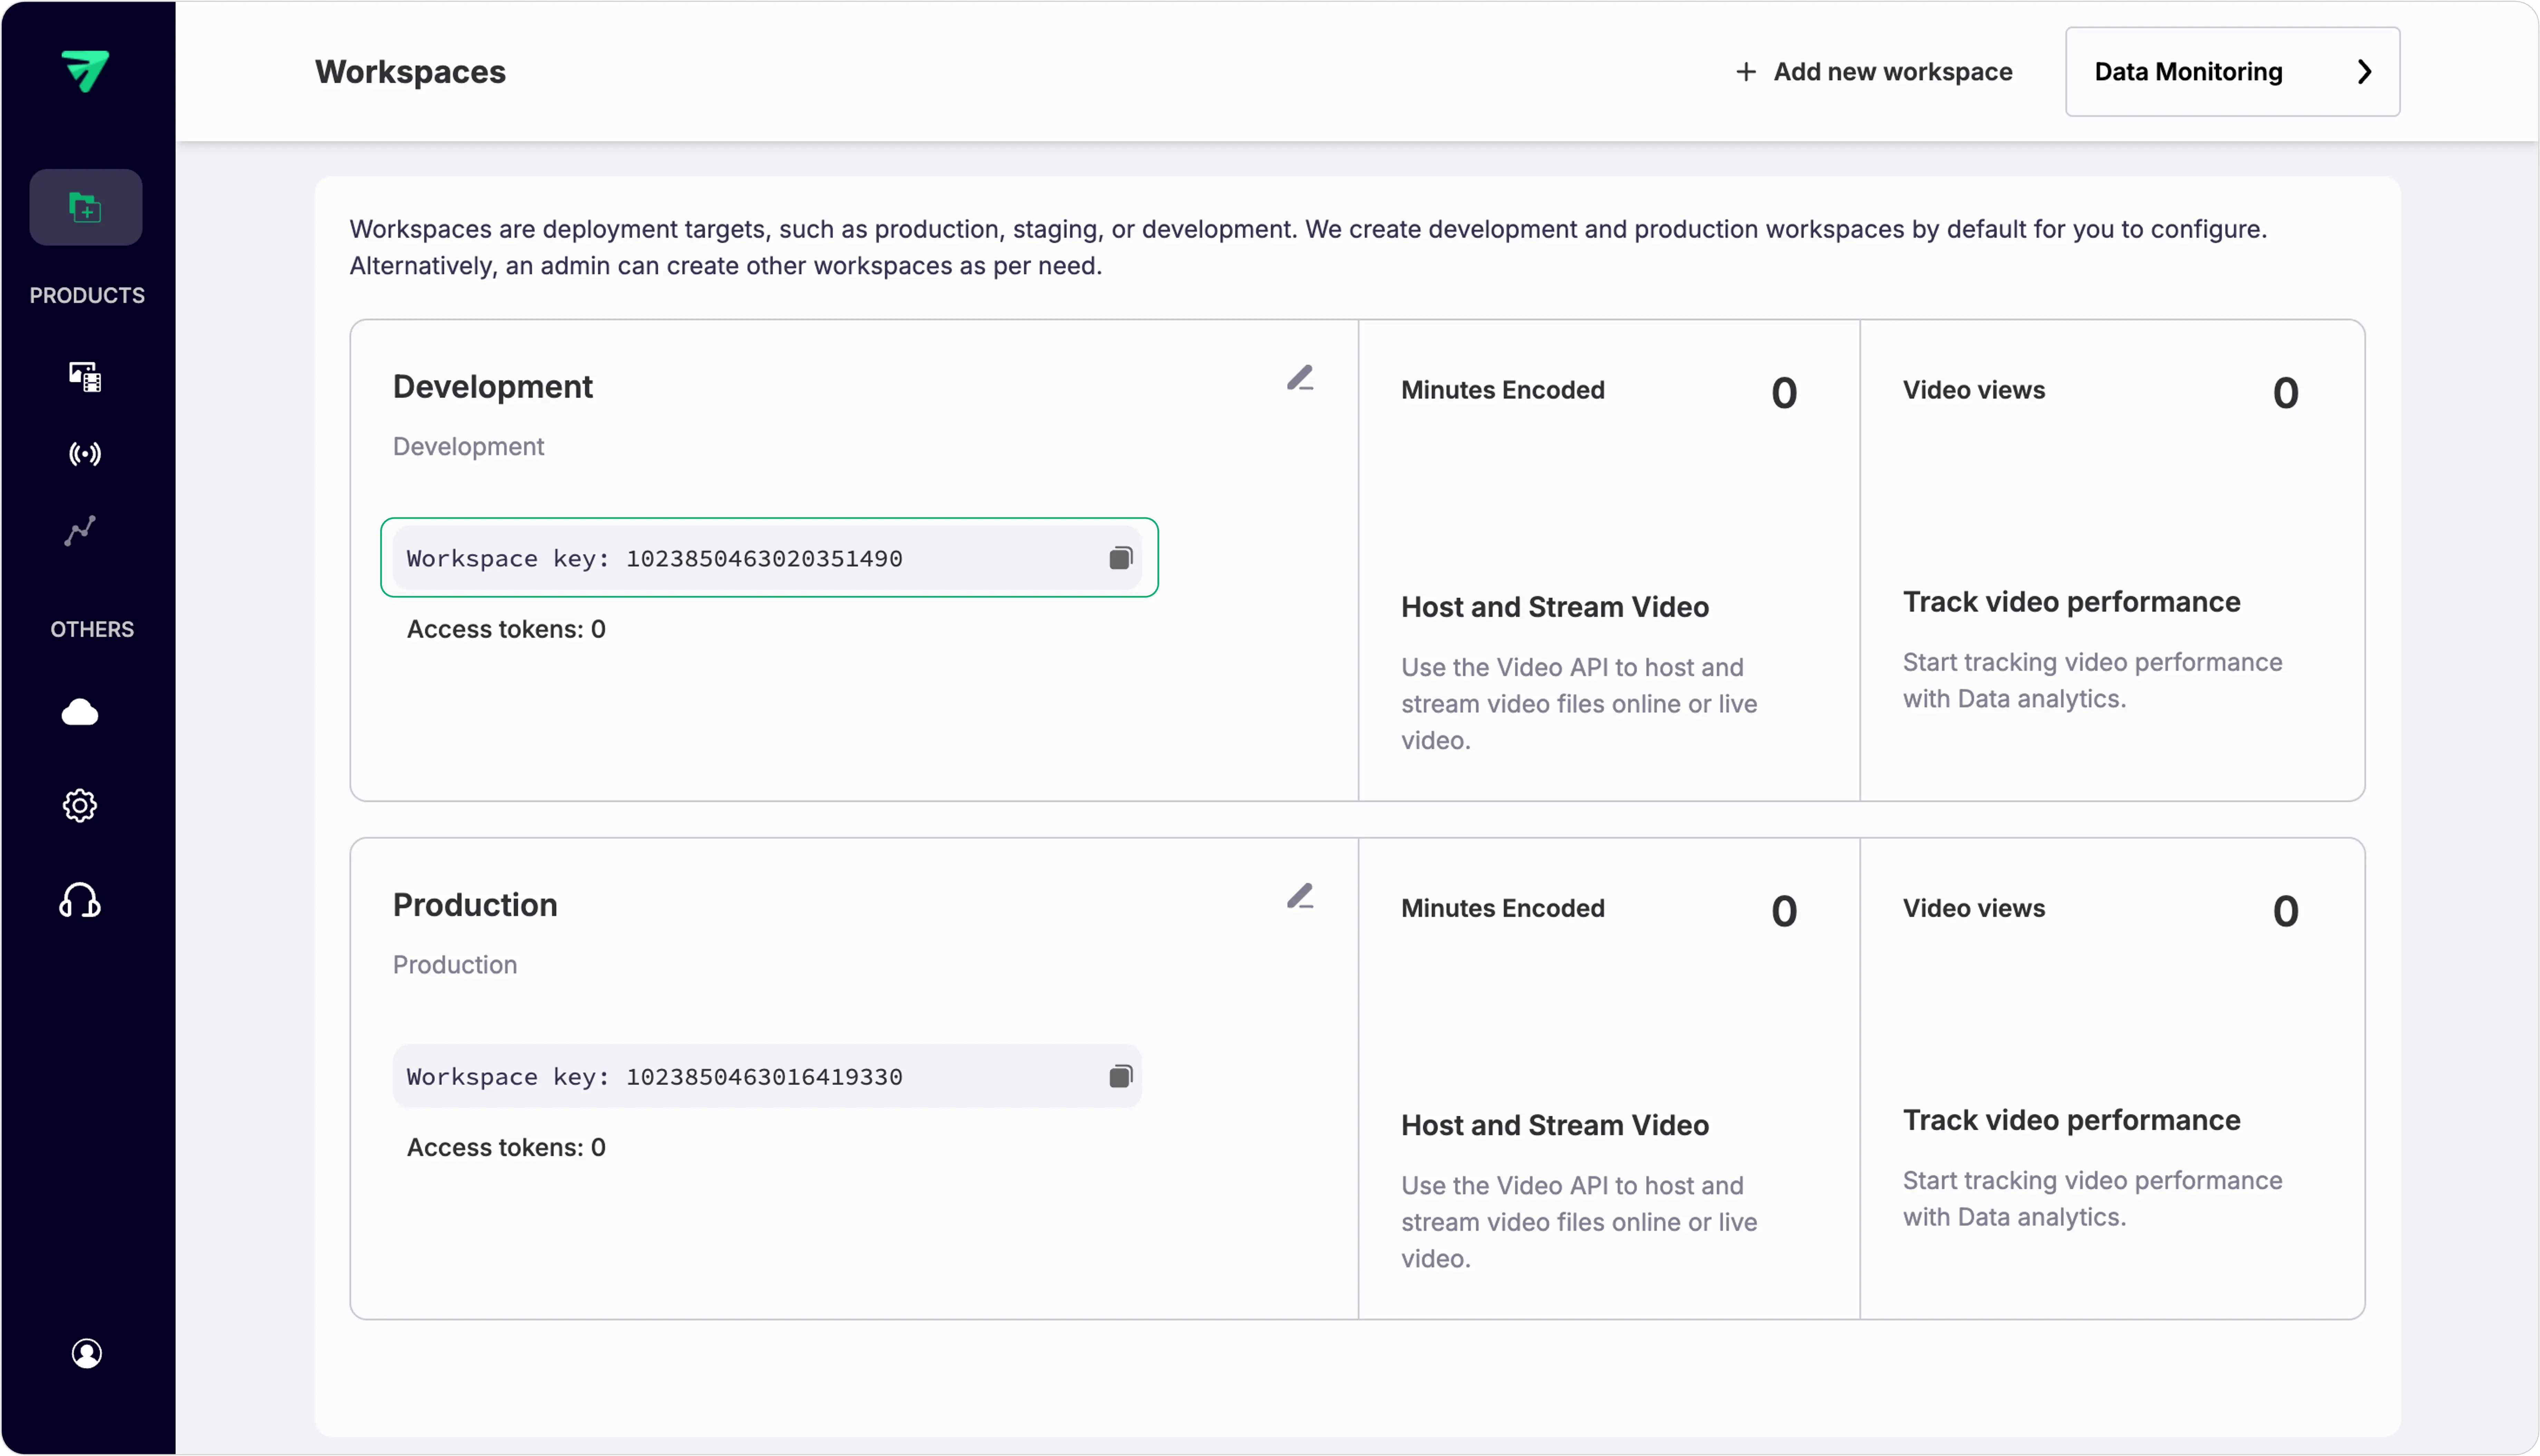Click the plus icon beside Add new workspace
2540x1456 pixels.
(1745, 72)
